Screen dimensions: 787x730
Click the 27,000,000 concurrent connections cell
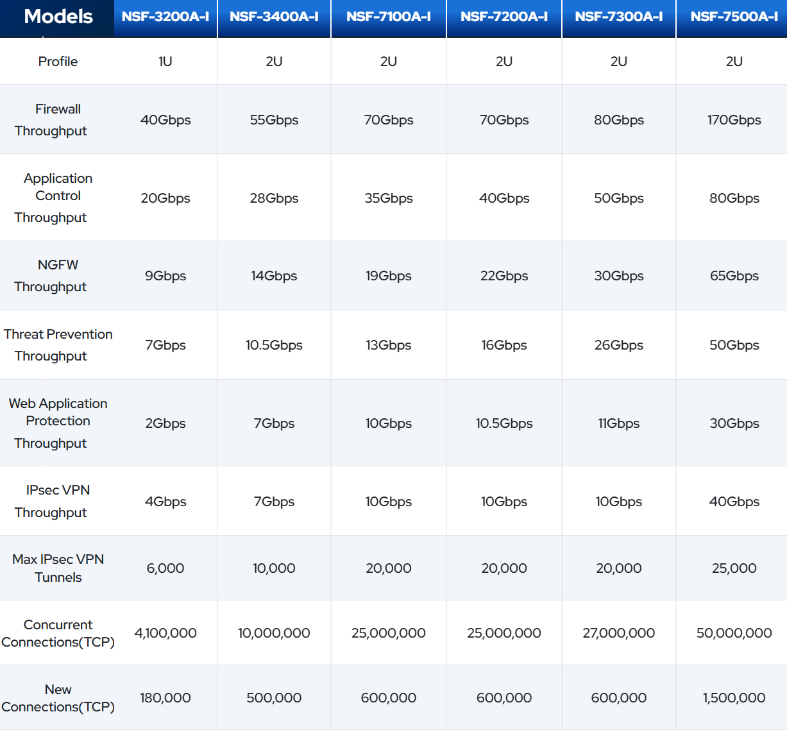[x=619, y=633]
